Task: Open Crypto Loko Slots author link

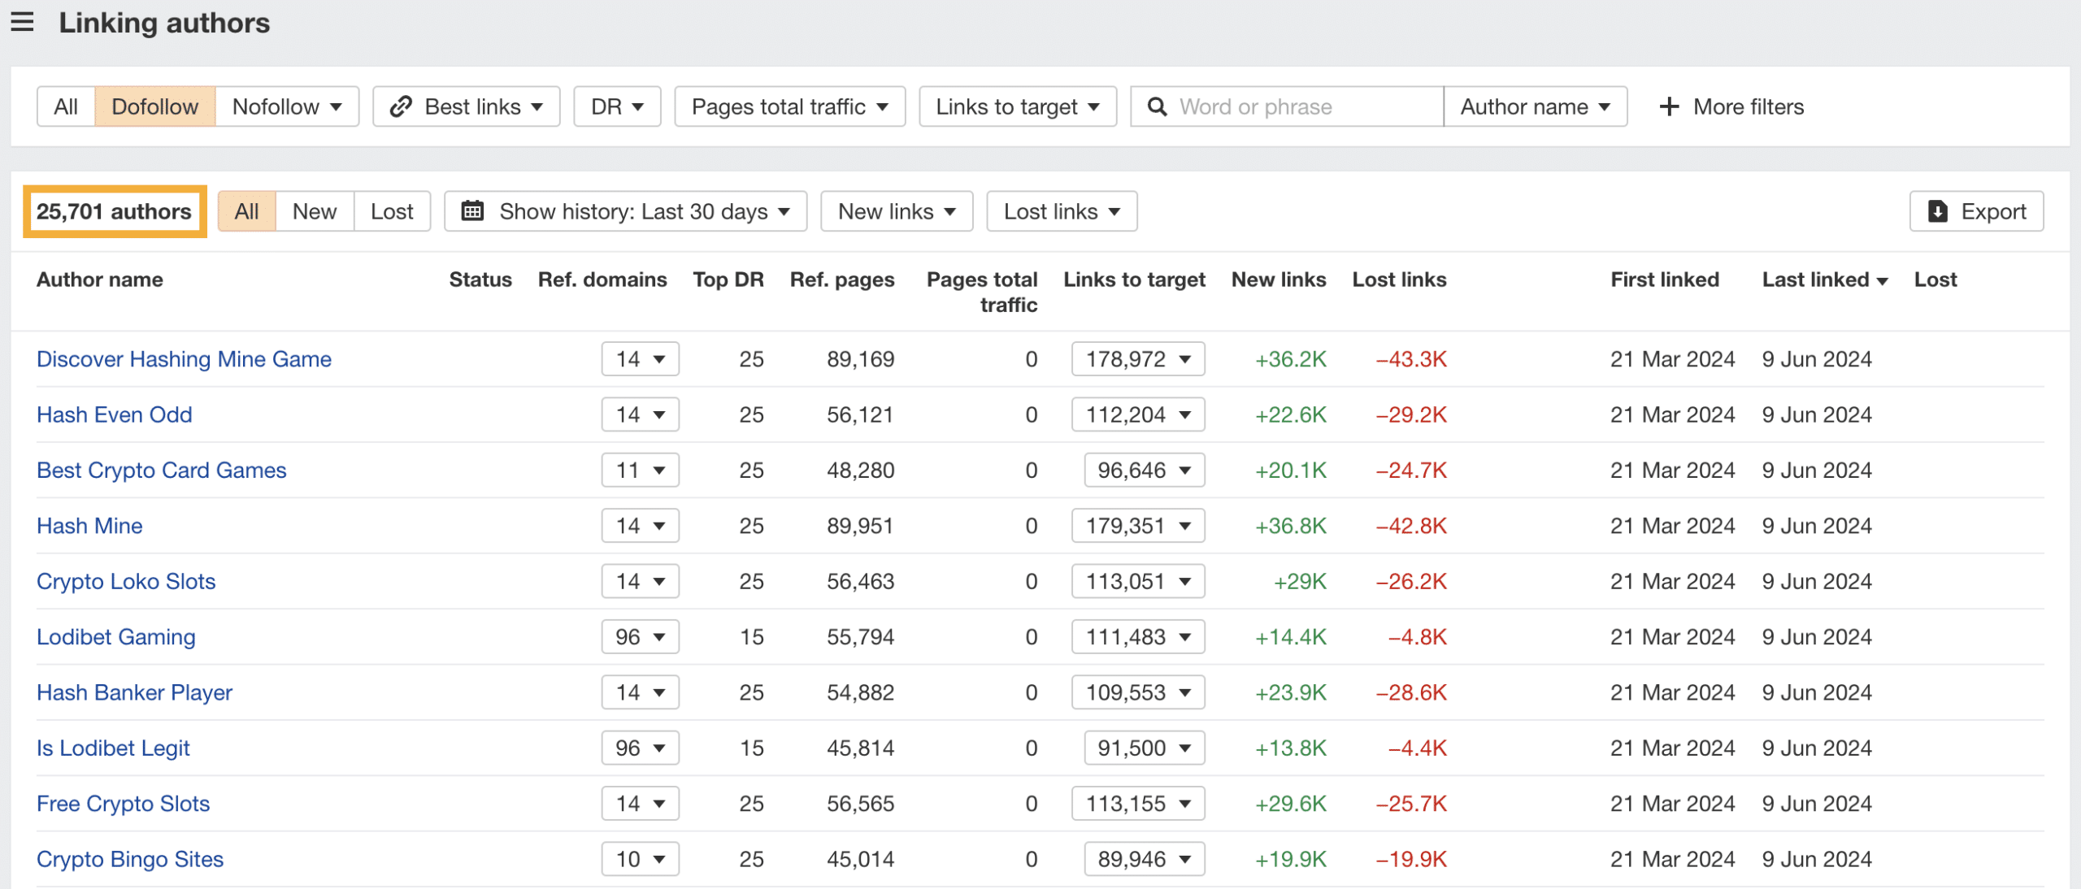Action: point(126,582)
